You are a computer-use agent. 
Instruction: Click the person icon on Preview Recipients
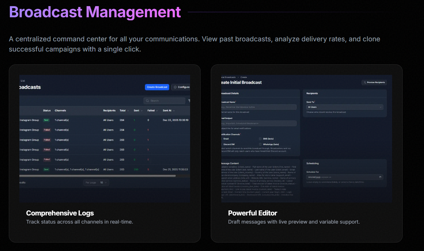[365, 82]
